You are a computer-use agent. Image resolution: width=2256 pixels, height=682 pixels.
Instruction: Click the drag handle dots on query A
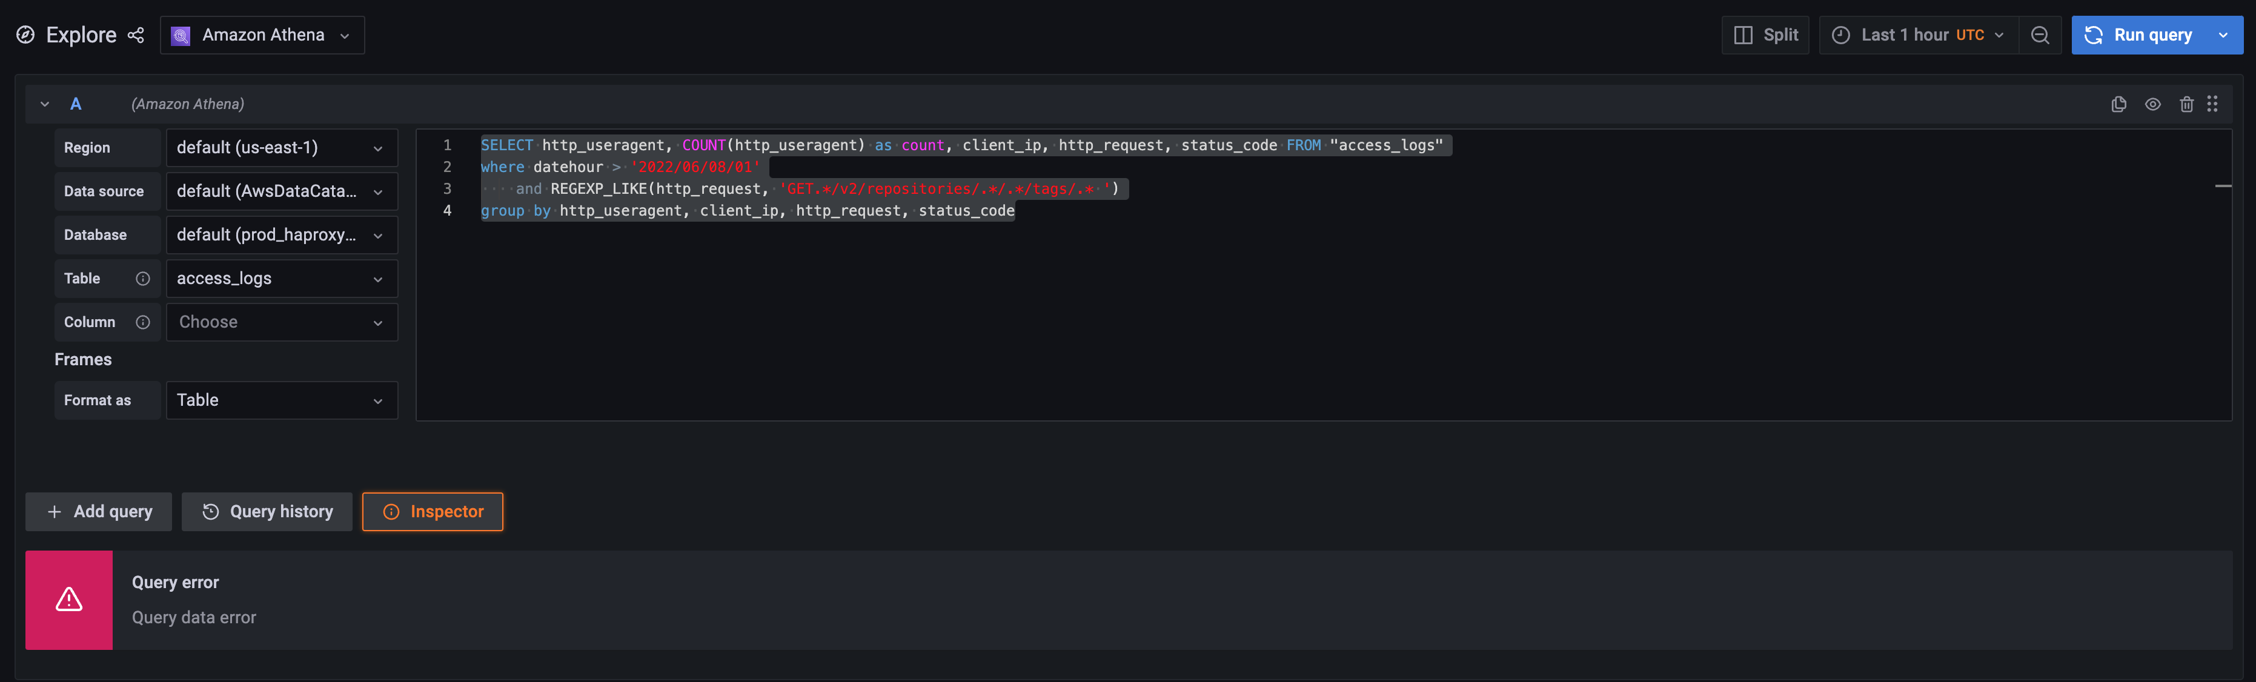coord(2213,104)
